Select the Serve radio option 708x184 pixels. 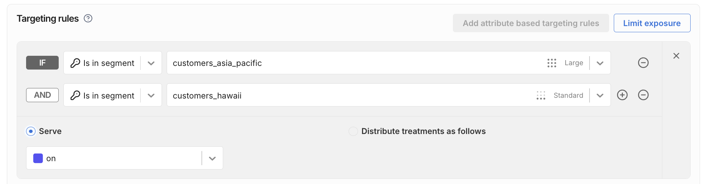pos(31,131)
